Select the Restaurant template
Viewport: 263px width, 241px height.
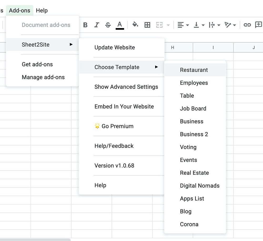[x=195, y=70]
